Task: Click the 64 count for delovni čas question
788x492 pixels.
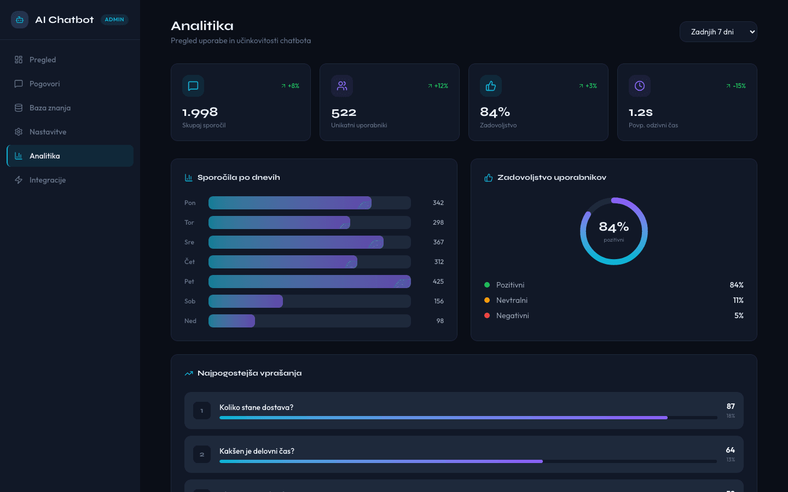Action: click(x=731, y=450)
